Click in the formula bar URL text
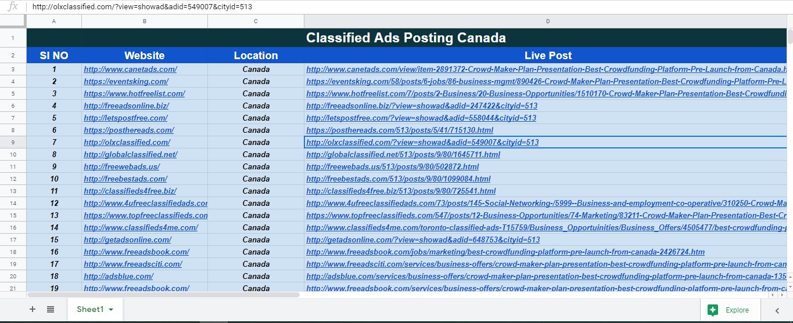This screenshot has width=793, height=323. tap(142, 7)
